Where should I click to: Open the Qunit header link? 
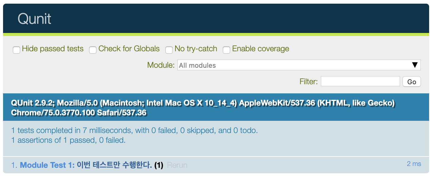click(x=34, y=19)
